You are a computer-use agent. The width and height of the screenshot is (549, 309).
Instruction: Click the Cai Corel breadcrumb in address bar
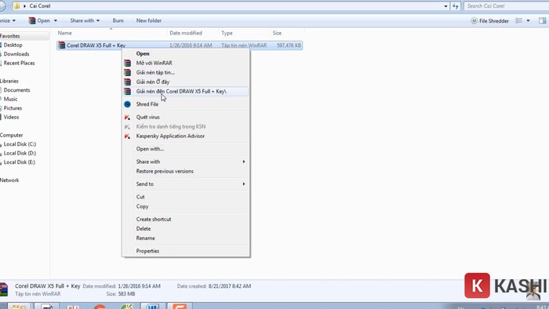(40, 6)
